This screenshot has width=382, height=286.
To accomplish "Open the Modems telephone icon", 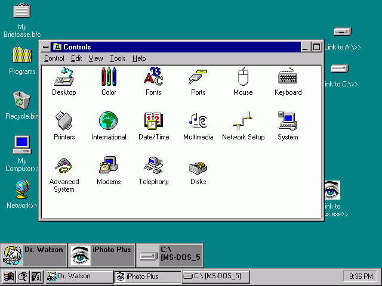I will click(x=109, y=165).
